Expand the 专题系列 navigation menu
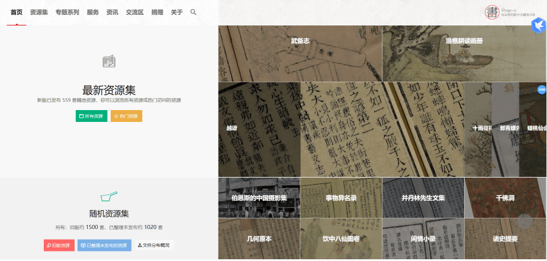Viewport: 547px width, 261px height. click(67, 12)
